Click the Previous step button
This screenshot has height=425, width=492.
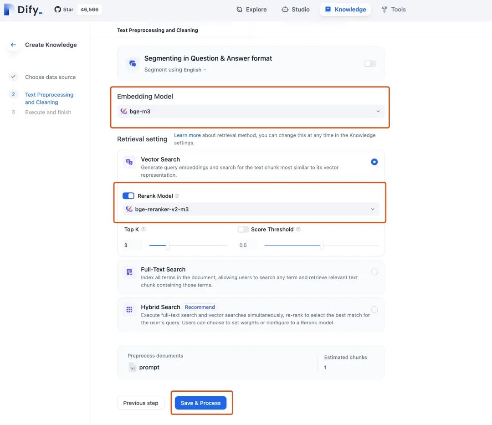pyautogui.click(x=141, y=403)
